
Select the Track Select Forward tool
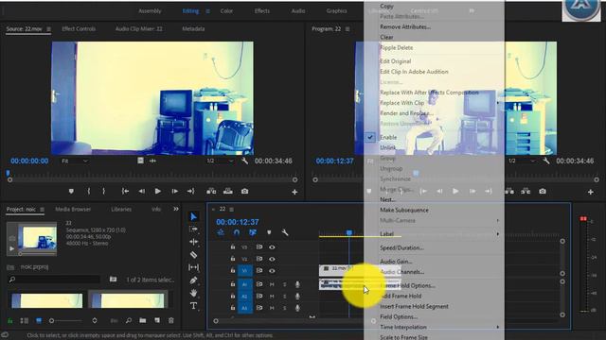click(x=193, y=229)
